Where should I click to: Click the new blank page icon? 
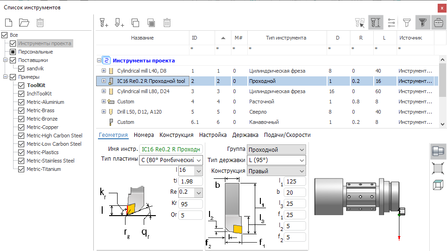[x=8, y=22]
